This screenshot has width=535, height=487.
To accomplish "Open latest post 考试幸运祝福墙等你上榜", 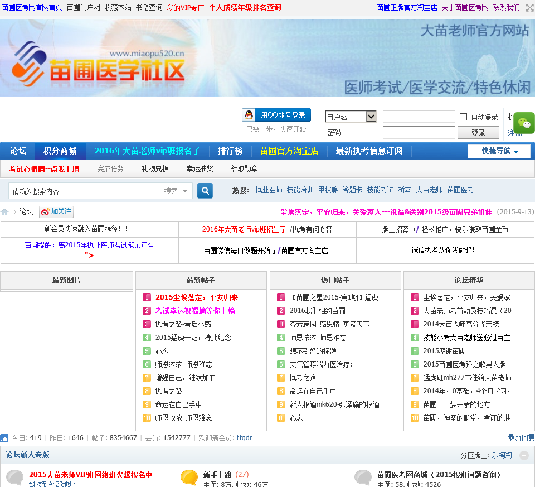I will 195,311.
